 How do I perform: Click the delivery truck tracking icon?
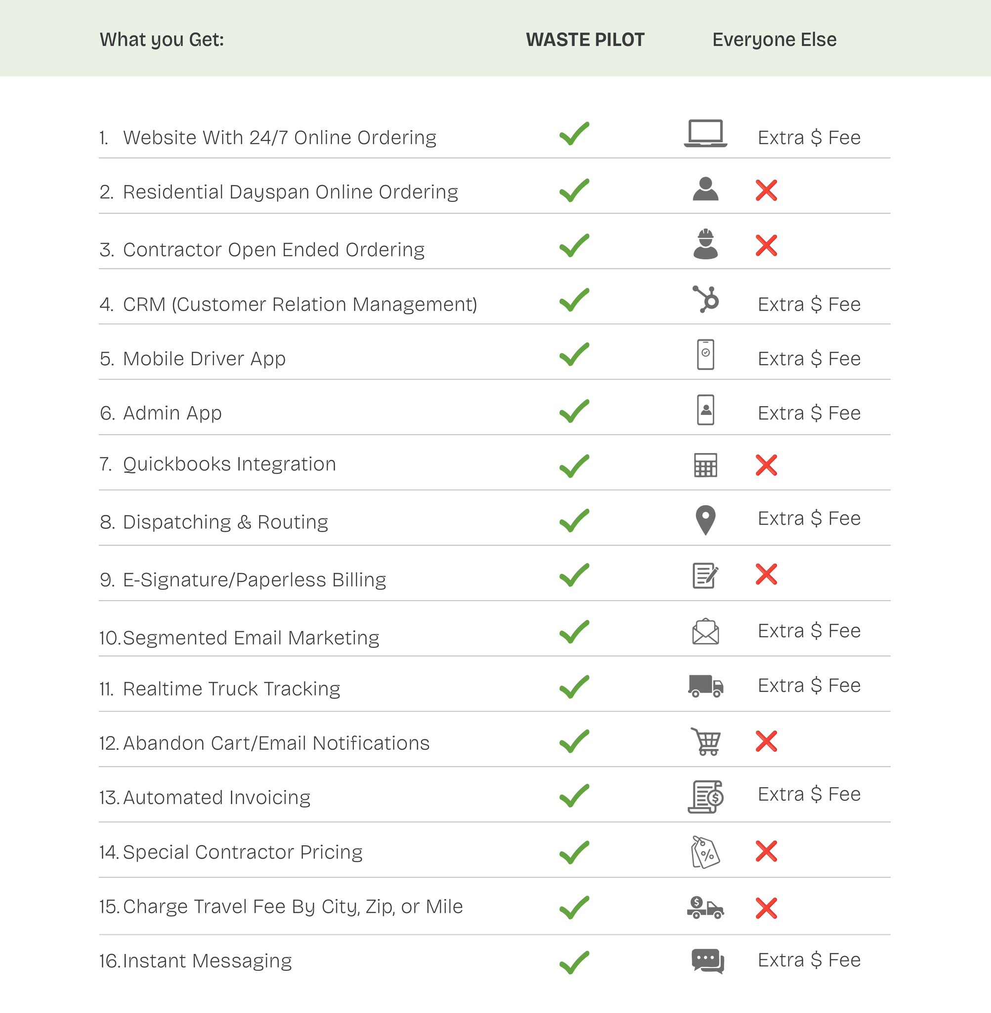[705, 686]
